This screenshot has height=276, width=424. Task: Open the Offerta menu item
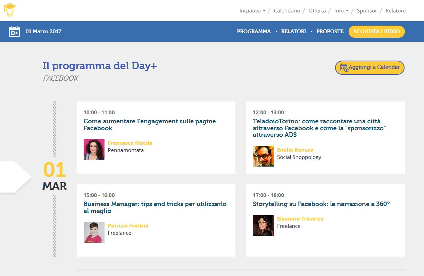317,11
